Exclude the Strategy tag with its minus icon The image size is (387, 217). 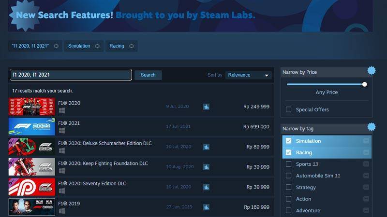[366, 187]
